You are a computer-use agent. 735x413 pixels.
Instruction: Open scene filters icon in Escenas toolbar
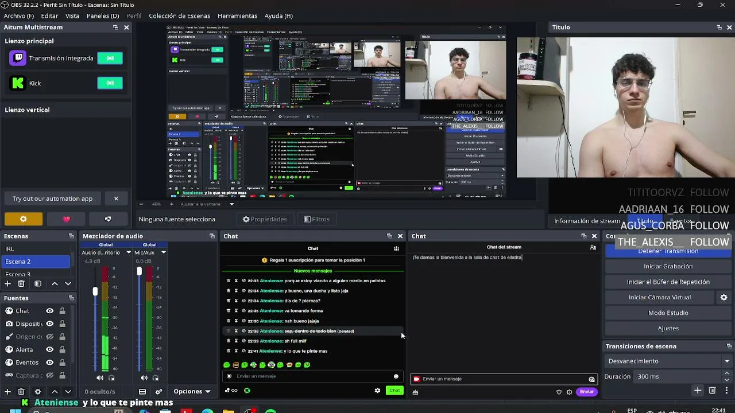coord(38,283)
